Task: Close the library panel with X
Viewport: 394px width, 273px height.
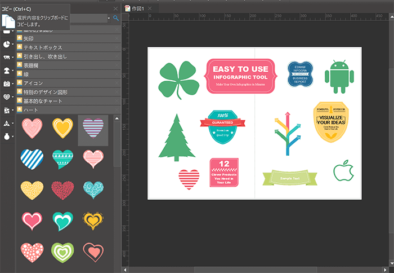Action: click(x=115, y=9)
